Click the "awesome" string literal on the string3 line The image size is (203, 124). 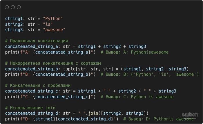tap(54, 30)
